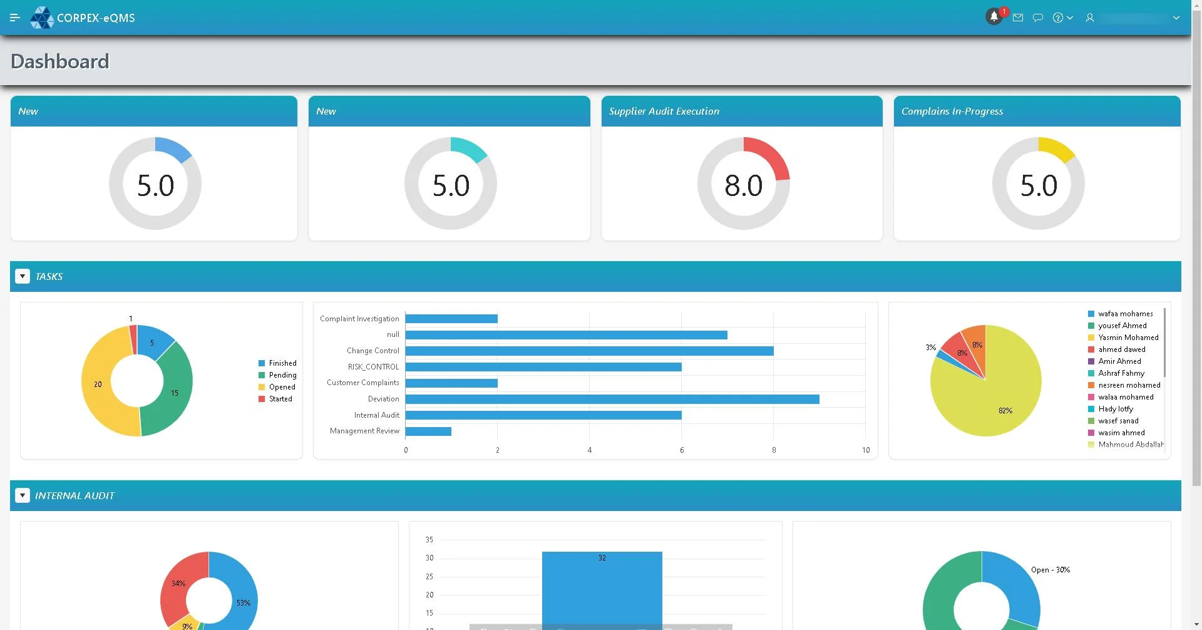Open notifications via the bell icon
Screen dimensions: 1202x630
pyautogui.click(x=994, y=17)
